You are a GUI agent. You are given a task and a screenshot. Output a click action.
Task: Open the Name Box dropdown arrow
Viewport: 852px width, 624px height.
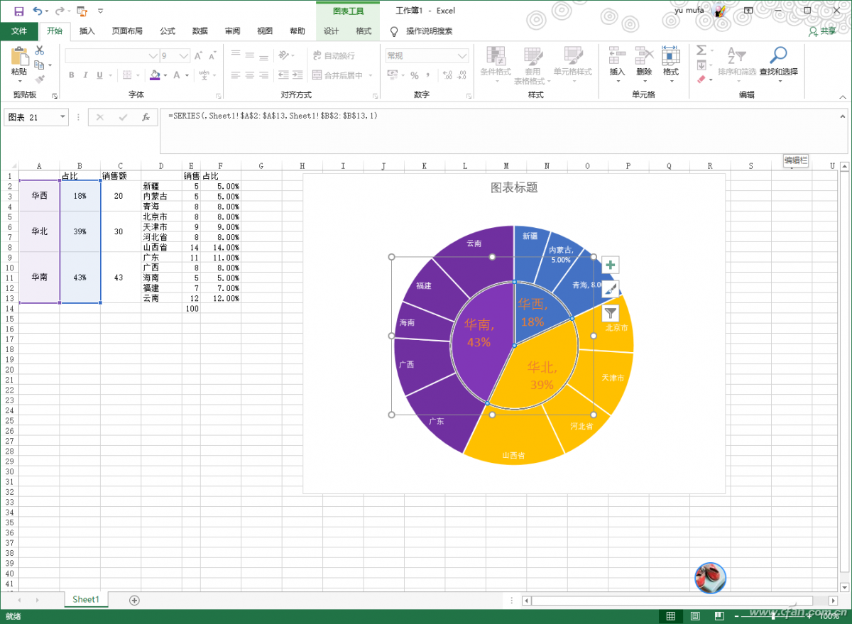(x=63, y=117)
